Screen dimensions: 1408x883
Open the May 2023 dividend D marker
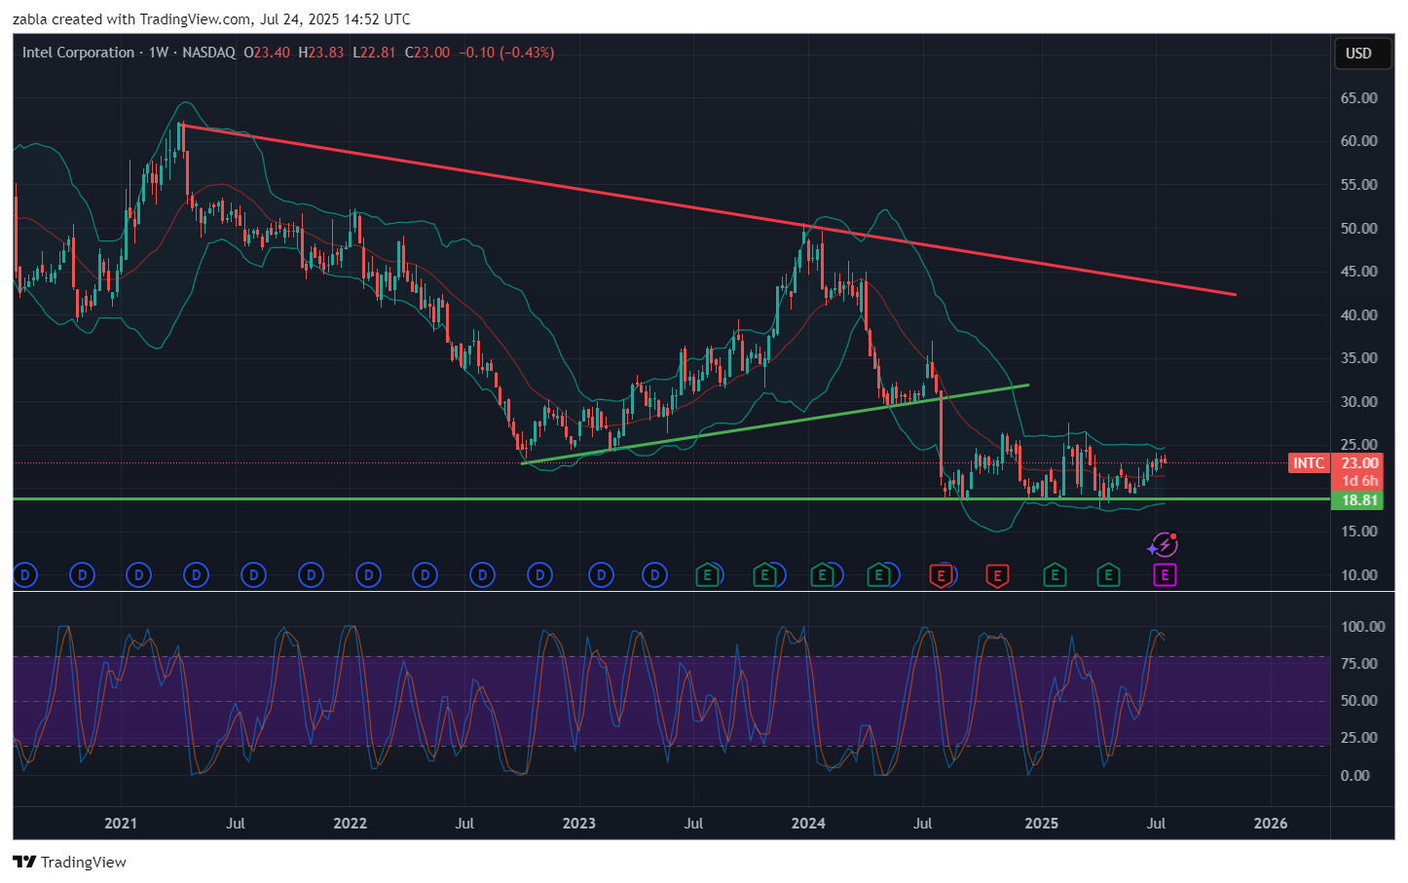(x=654, y=575)
